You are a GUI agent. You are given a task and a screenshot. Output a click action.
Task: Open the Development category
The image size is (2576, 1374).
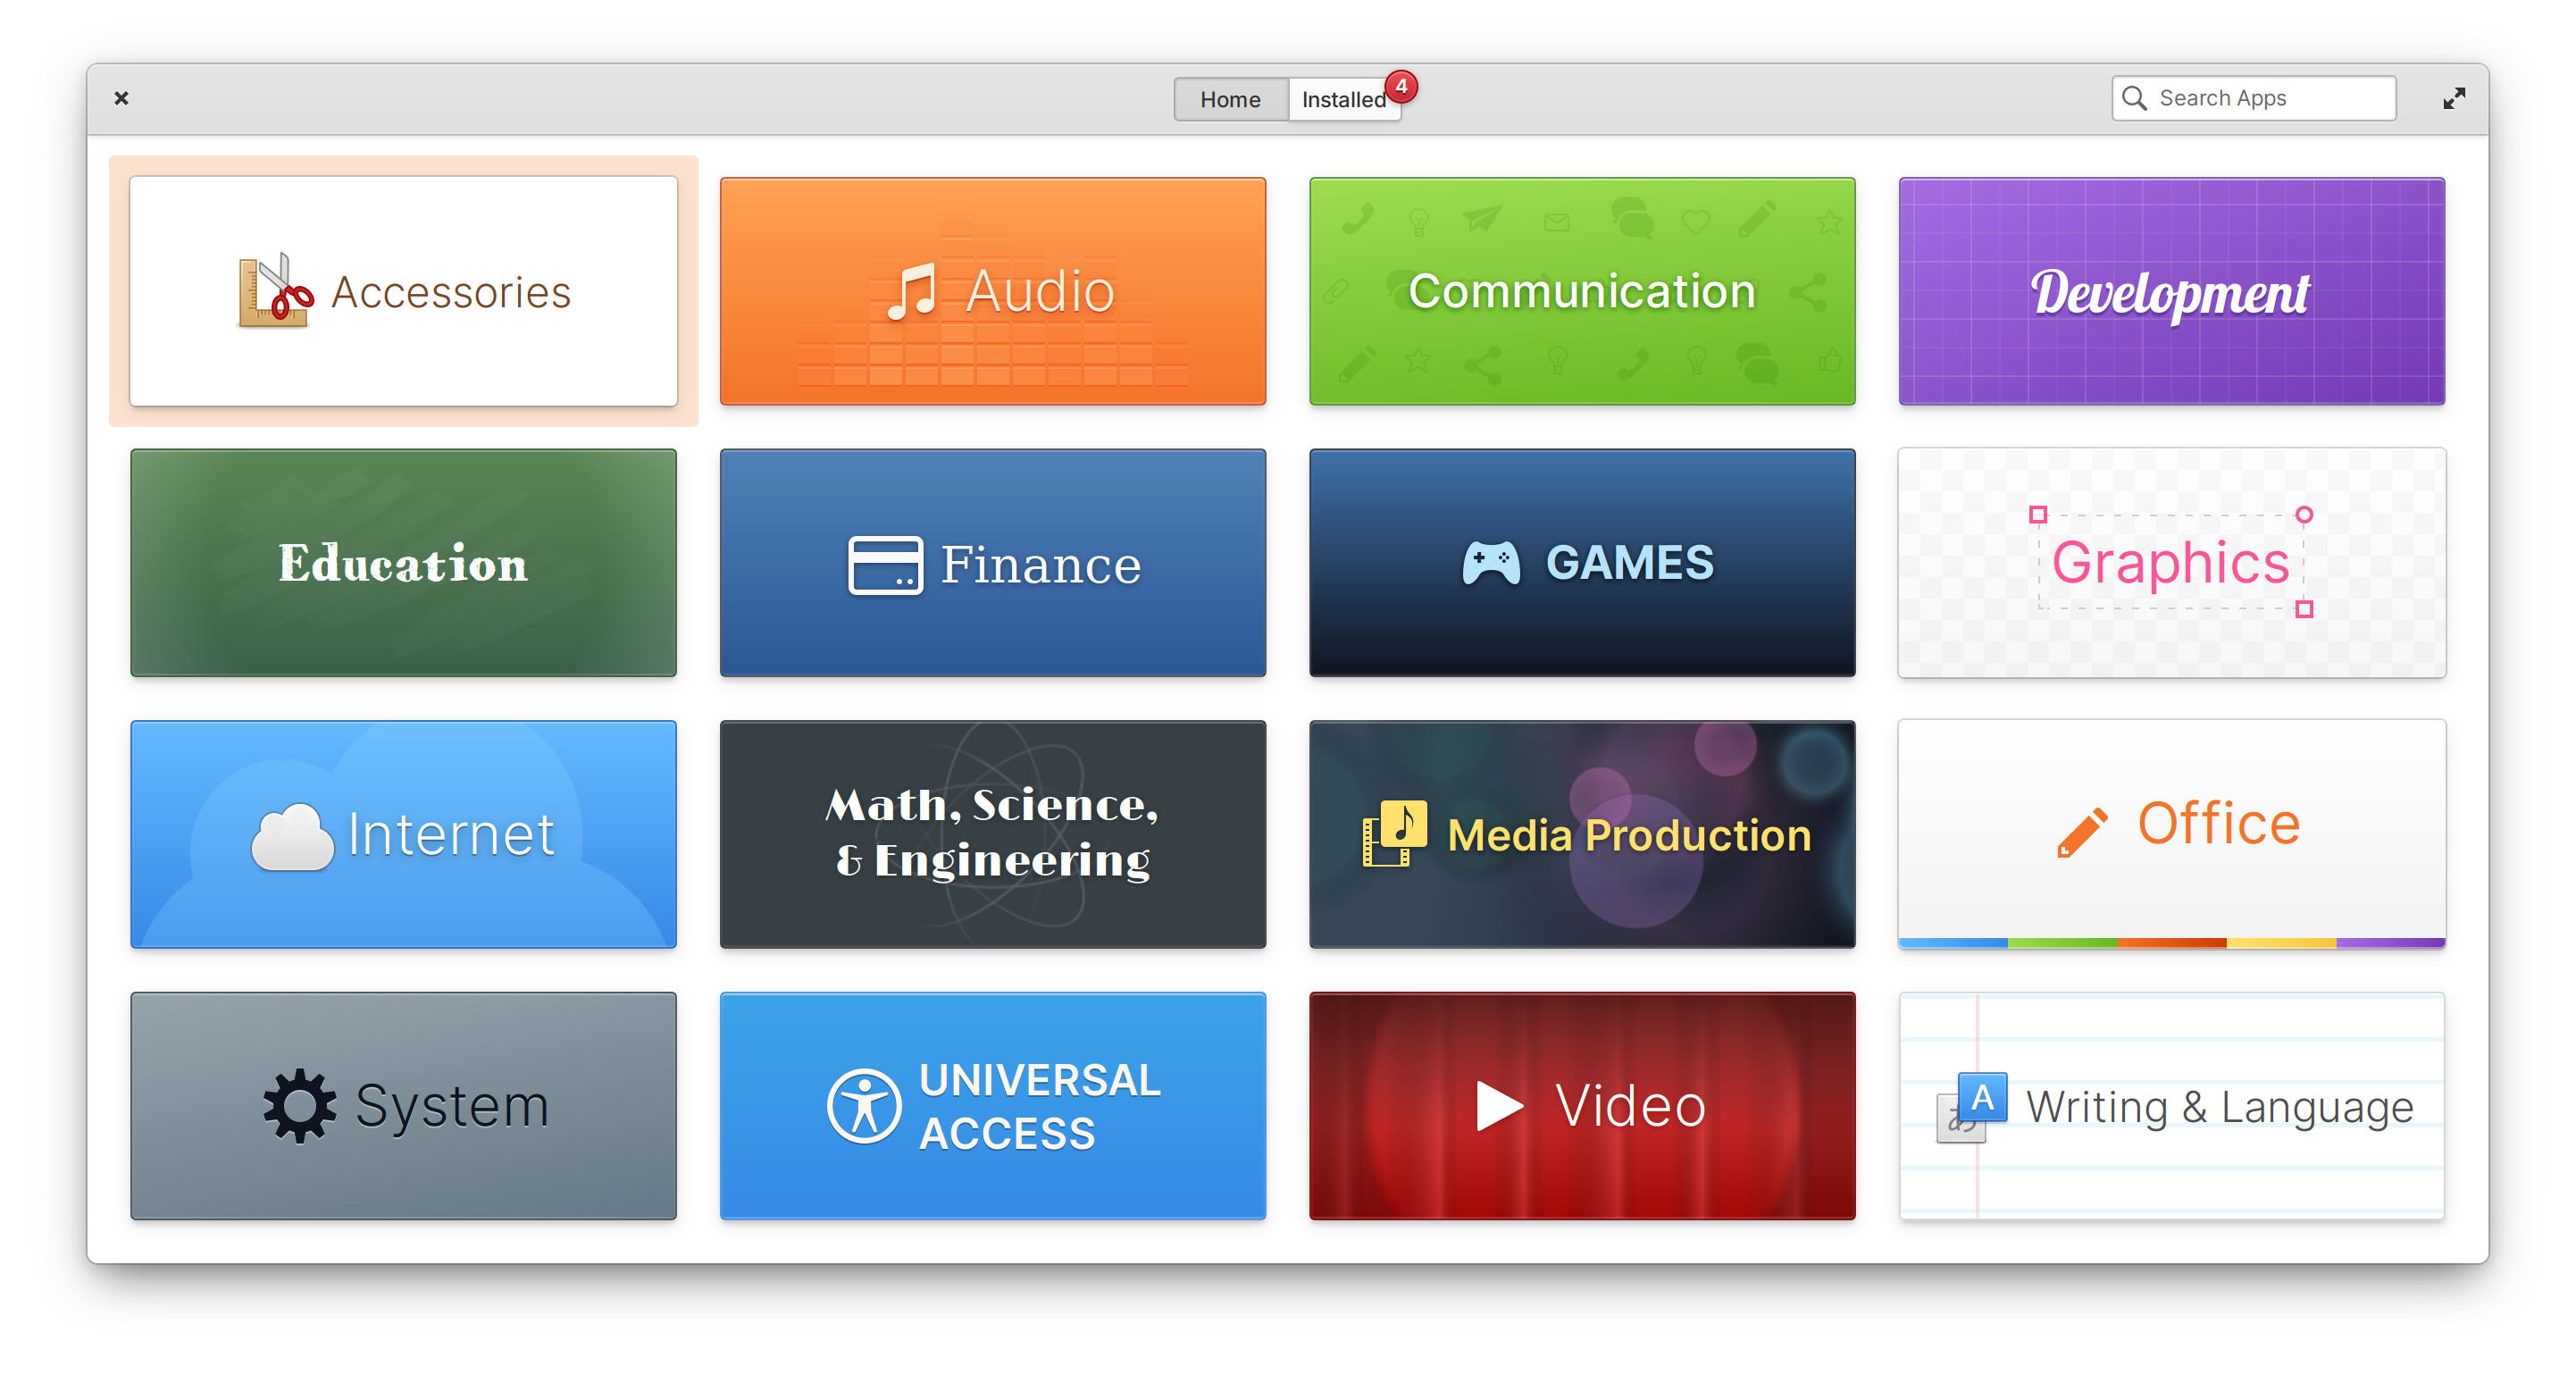(x=2171, y=291)
